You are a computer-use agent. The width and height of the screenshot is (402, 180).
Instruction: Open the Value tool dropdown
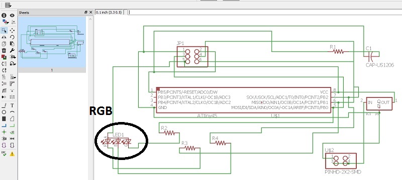point(13,77)
